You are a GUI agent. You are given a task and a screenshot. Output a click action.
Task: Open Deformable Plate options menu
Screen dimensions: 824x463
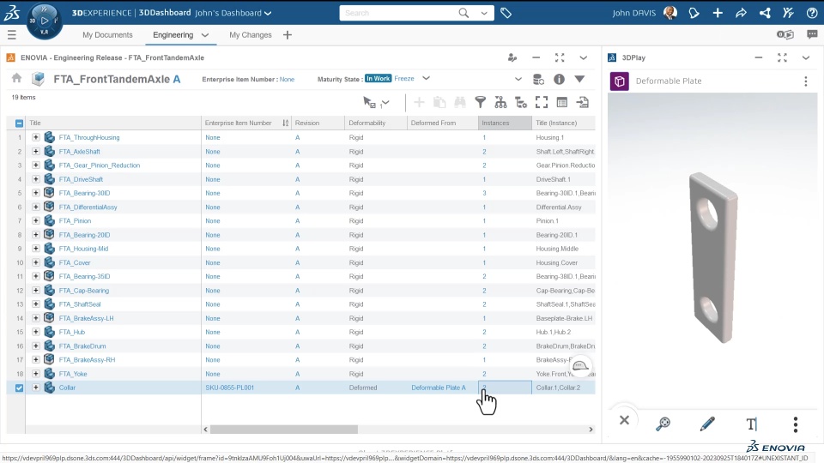[806, 81]
